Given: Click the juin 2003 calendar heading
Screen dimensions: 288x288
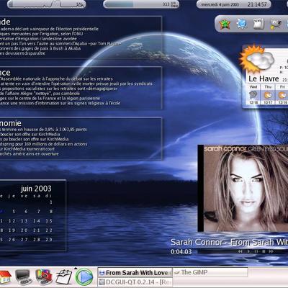Looking at the screenshot, I should point(36,189).
